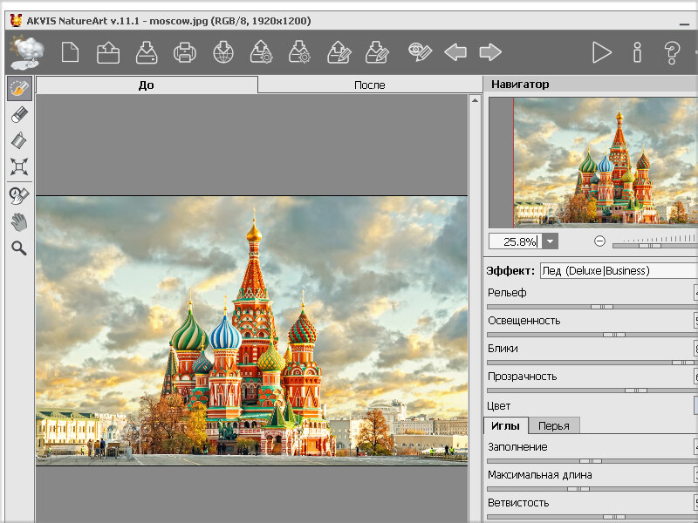Load presets with upload-gear icon
The height and width of the screenshot is (523, 698).
coord(261,52)
